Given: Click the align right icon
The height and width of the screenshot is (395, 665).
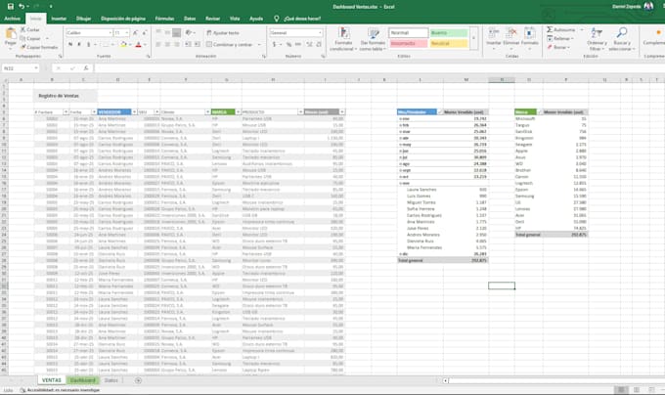Looking at the screenshot, I should [x=177, y=44].
